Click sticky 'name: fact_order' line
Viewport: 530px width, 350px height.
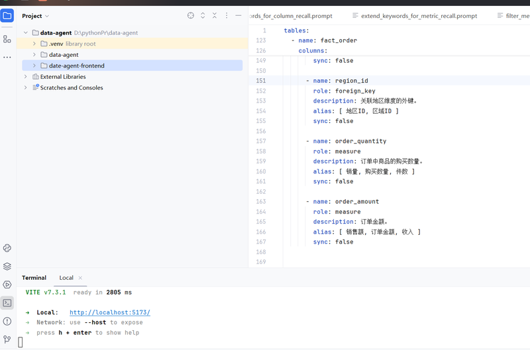tap(327, 40)
